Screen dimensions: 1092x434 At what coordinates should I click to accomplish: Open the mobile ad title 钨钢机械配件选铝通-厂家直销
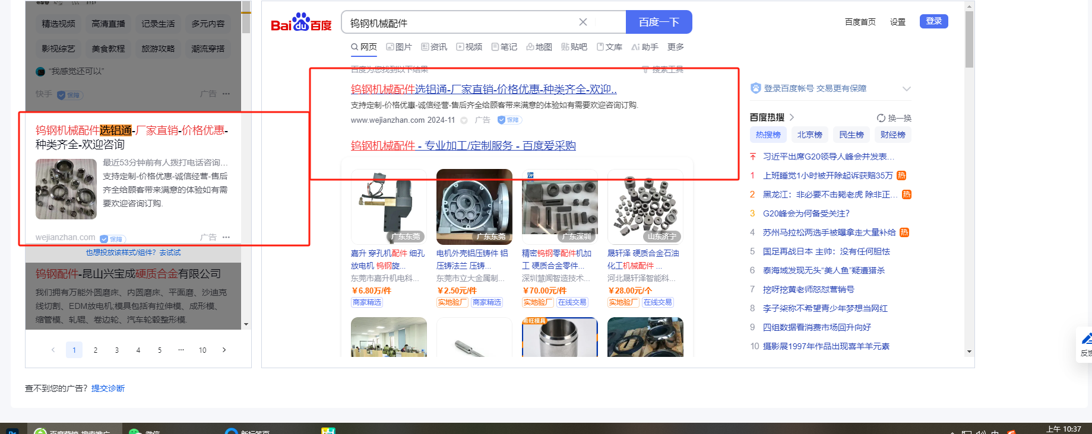132,137
